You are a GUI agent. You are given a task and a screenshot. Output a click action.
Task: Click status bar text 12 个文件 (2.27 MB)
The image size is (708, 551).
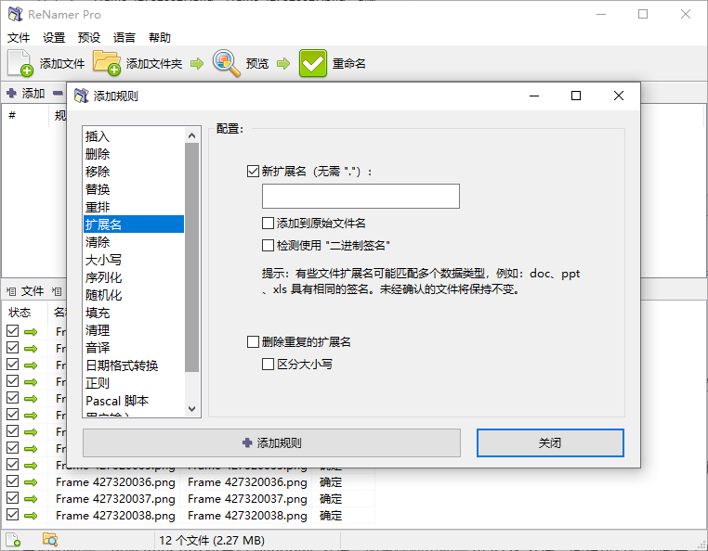[212, 540]
